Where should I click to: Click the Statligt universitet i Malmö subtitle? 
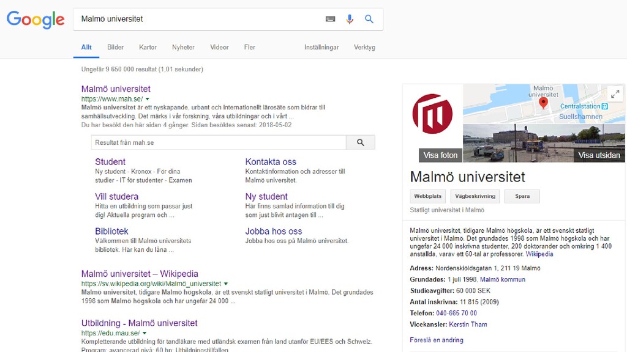446,210
